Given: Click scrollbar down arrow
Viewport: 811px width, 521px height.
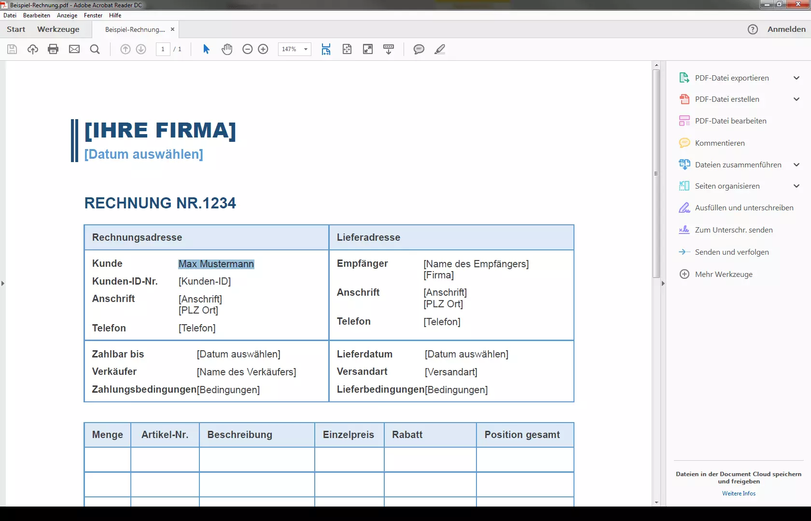Looking at the screenshot, I should tap(656, 502).
